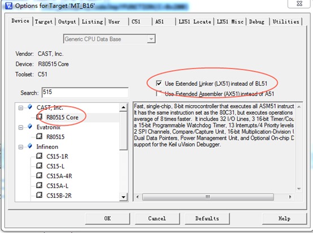Open the Listing tab
Viewport: 313px width, 233px height.
(x=92, y=22)
